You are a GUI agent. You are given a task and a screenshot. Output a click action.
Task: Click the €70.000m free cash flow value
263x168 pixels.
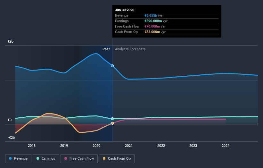pos(152,26)
